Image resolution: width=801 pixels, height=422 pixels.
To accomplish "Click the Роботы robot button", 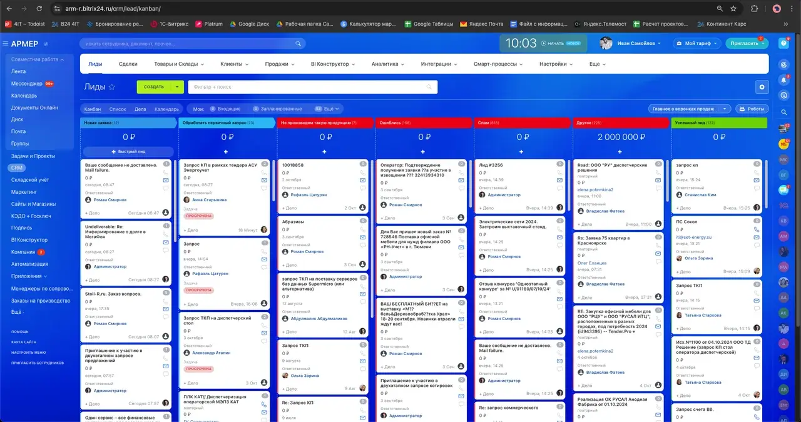I will [752, 109].
